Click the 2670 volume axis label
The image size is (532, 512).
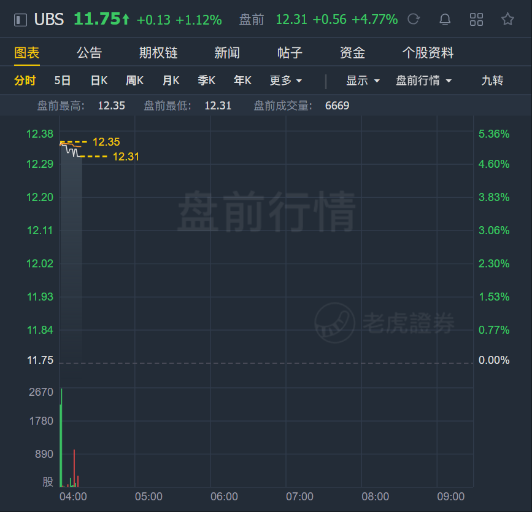tap(41, 392)
